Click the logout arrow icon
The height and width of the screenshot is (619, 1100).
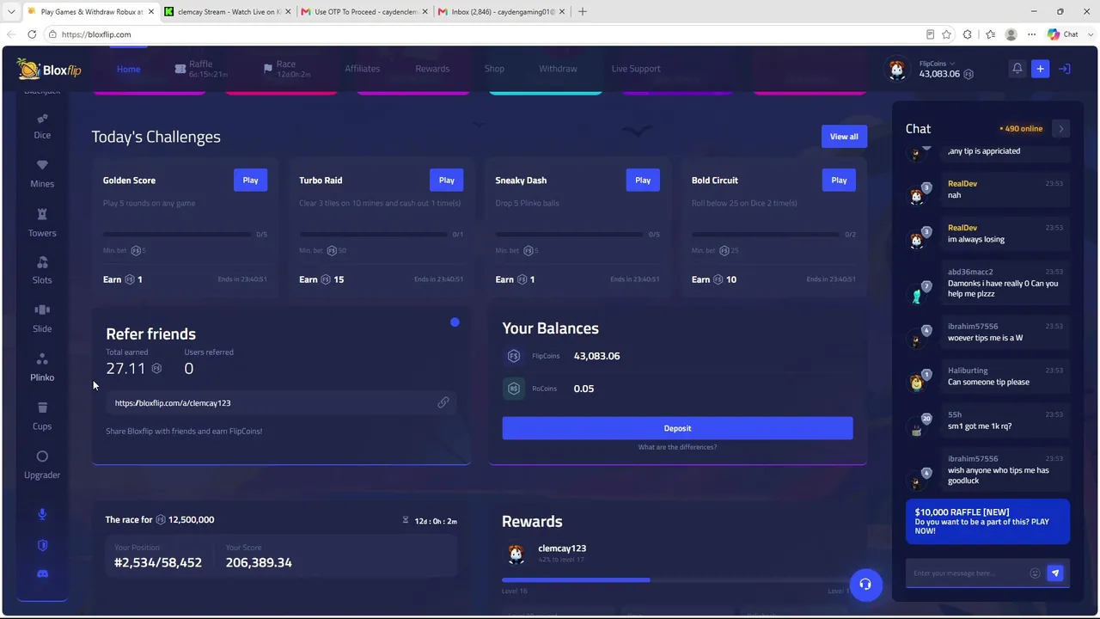click(x=1064, y=69)
